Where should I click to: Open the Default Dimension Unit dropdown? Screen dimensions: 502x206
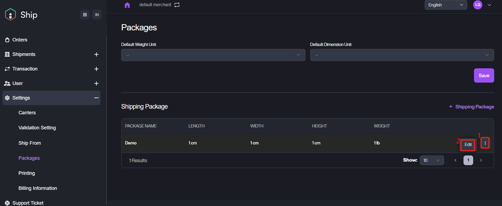point(402,55)
